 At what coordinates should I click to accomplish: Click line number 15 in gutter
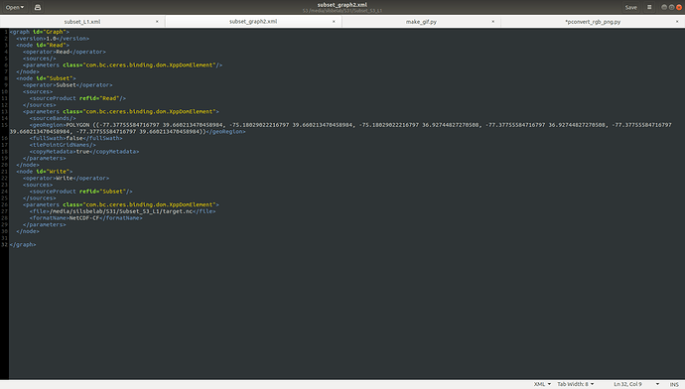pyautogui.click(x=4, y=125)
